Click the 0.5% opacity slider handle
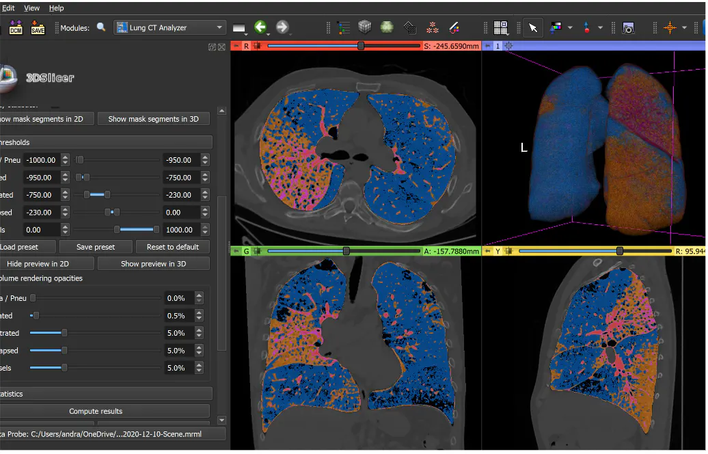708x454 pixels. coord(36,316)
